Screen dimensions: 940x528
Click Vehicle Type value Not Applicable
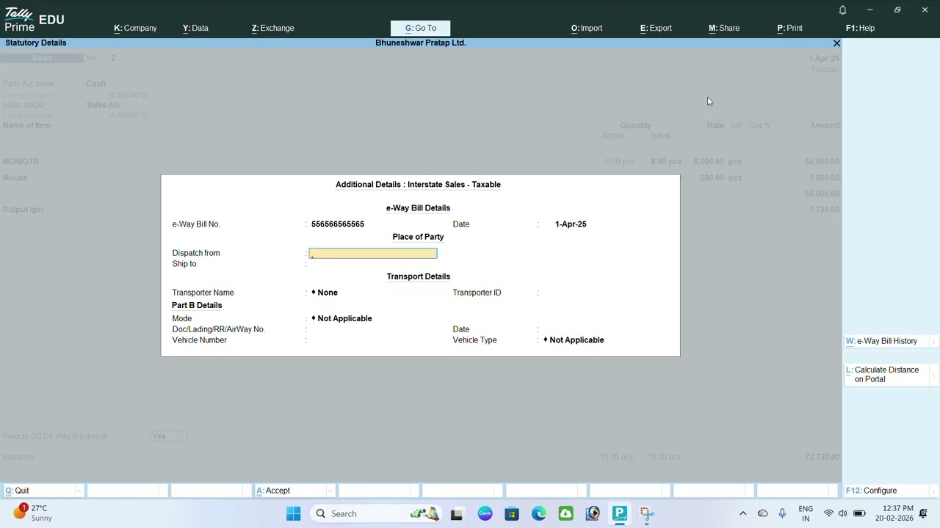click(x=574, y=340)
